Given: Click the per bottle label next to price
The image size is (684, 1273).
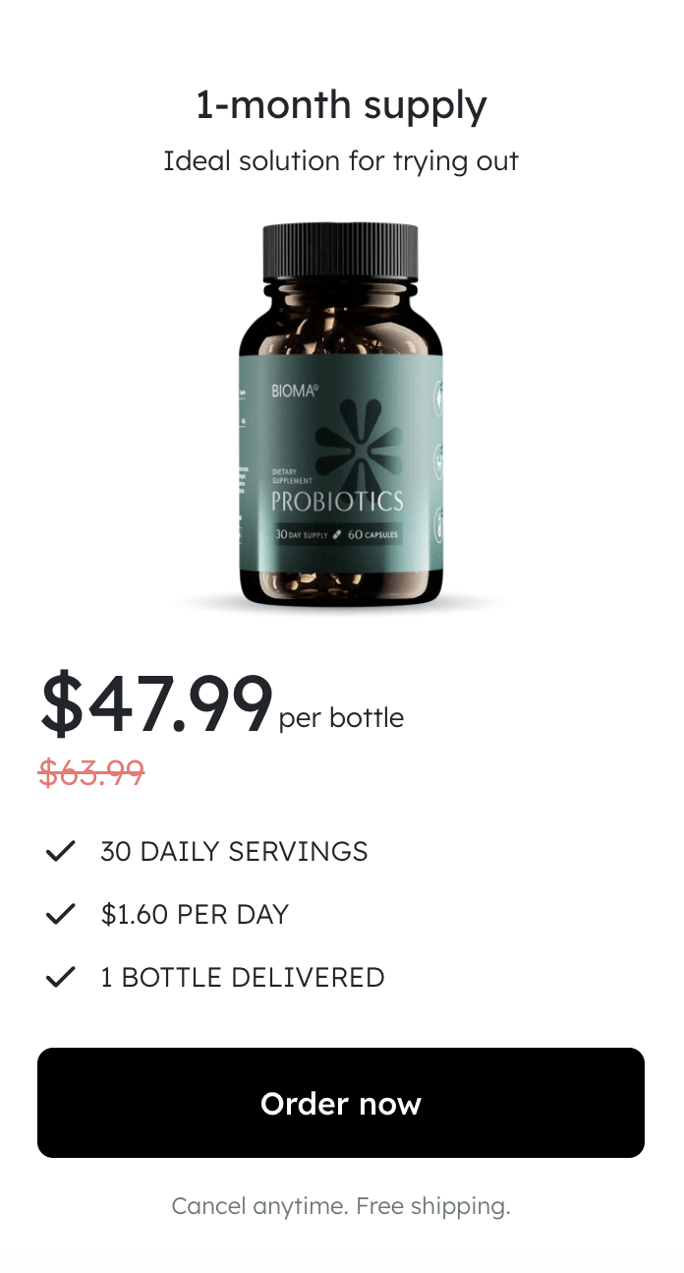Looking at the screenshot, I should pos(341,717).
